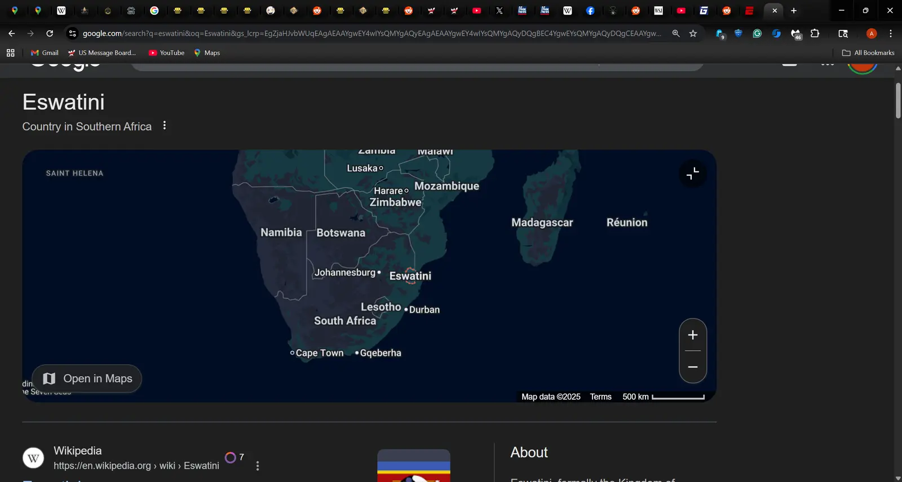This screenshot has width=902, height=482.
Task: Open the YouTube bookmark
Action: point(166,53)
